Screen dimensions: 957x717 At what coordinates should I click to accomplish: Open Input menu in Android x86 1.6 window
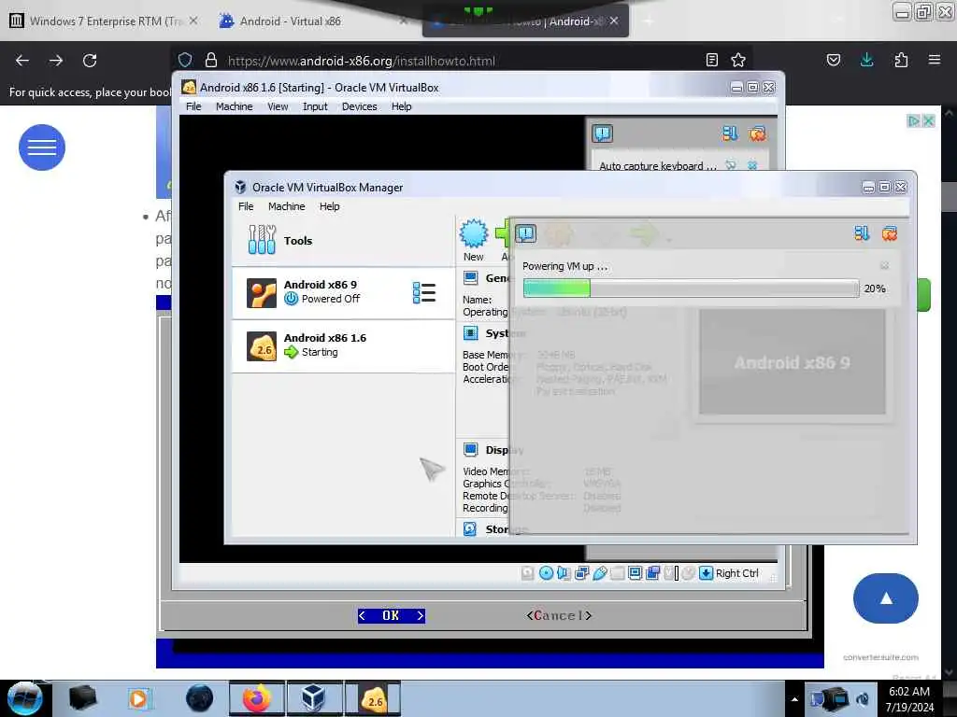click(315, 106)
